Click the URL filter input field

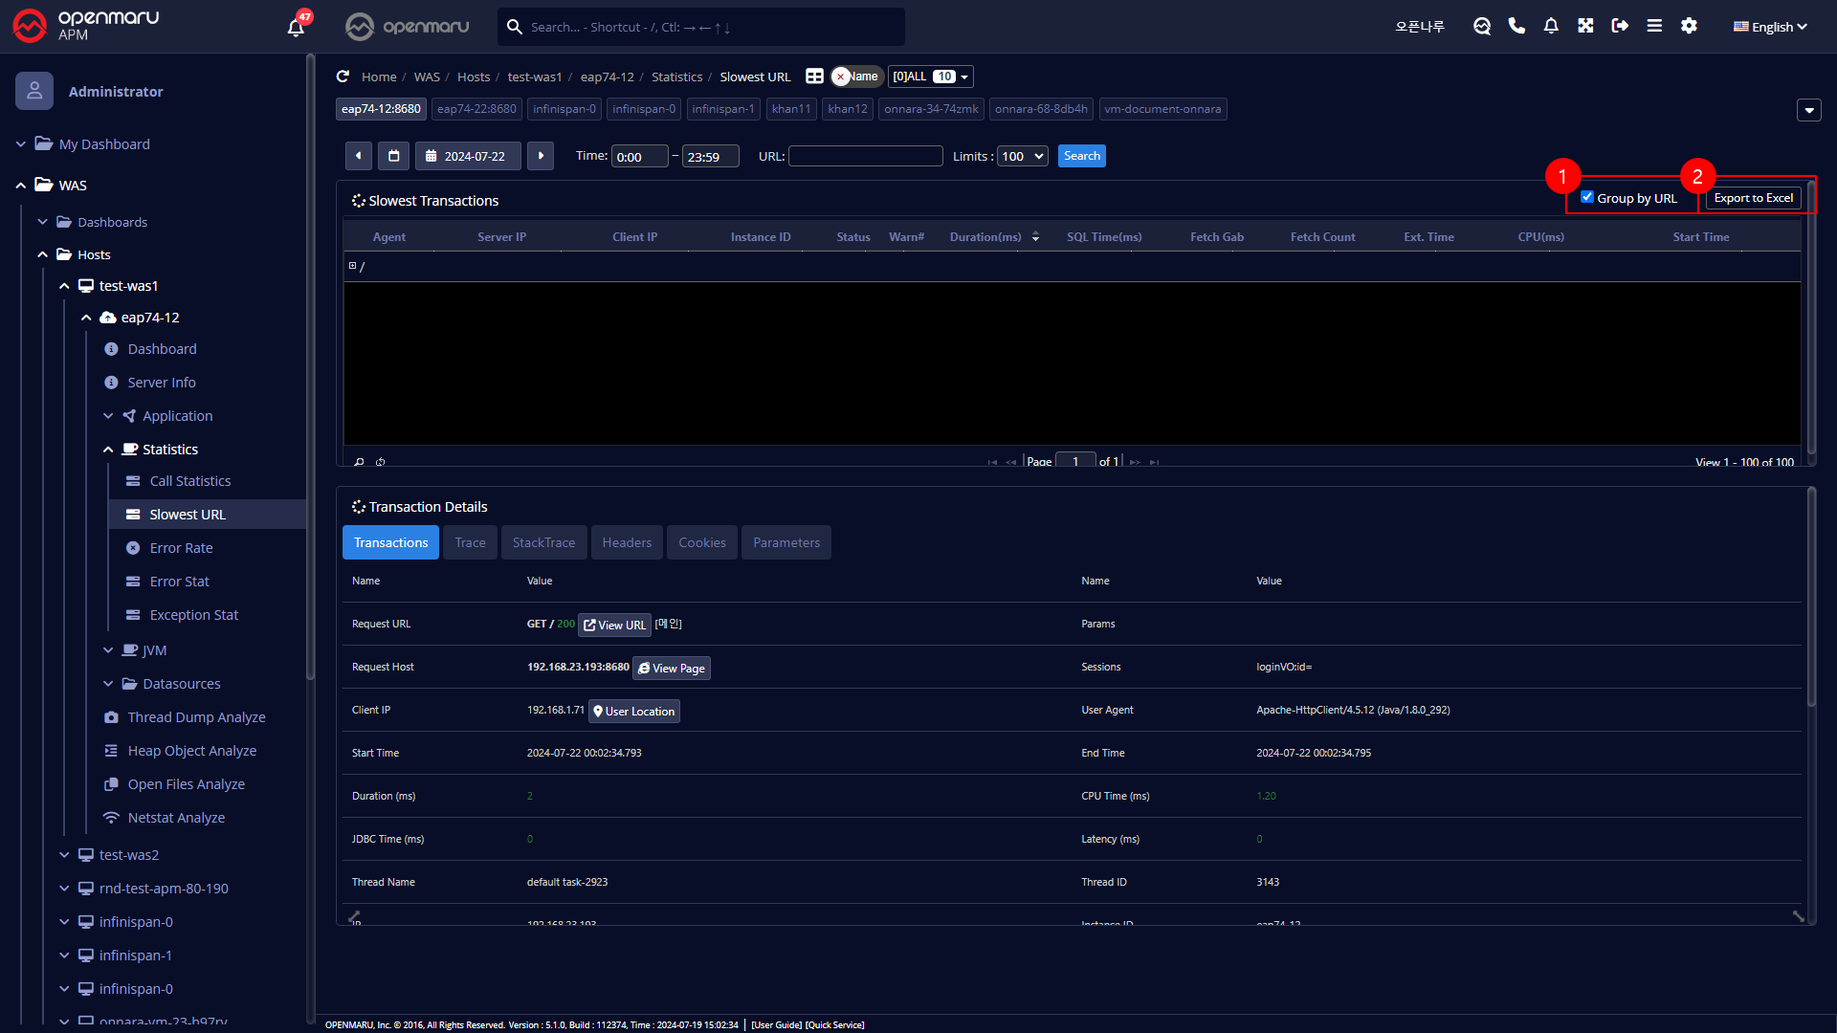tap(865, 156)
